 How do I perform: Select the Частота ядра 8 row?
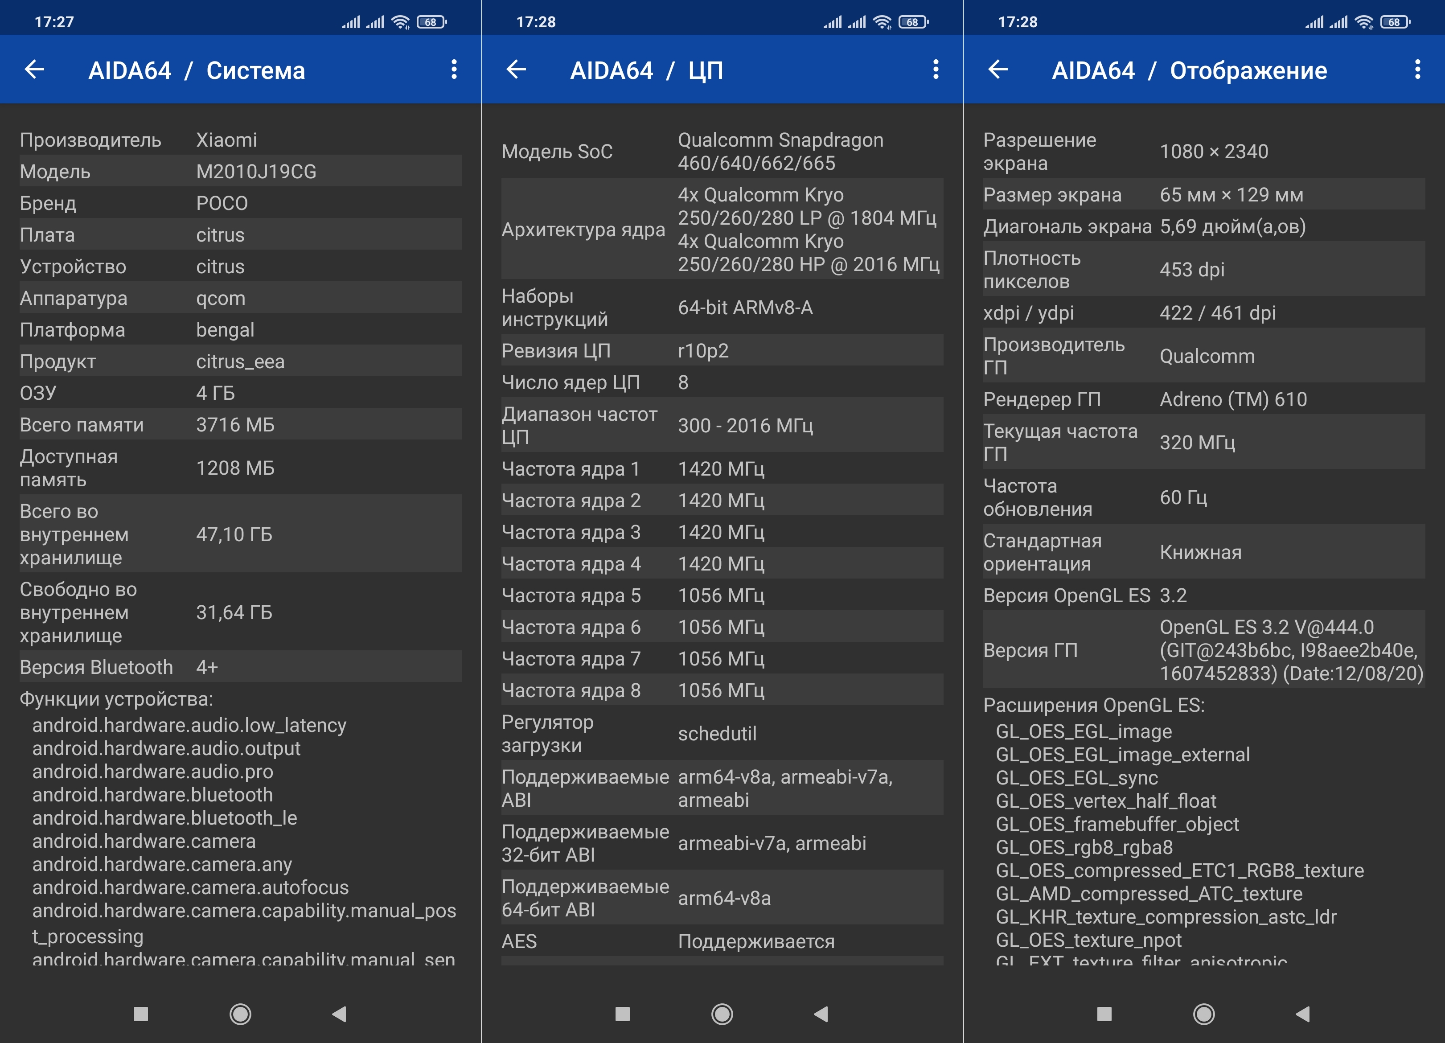[x=722, y=690]
